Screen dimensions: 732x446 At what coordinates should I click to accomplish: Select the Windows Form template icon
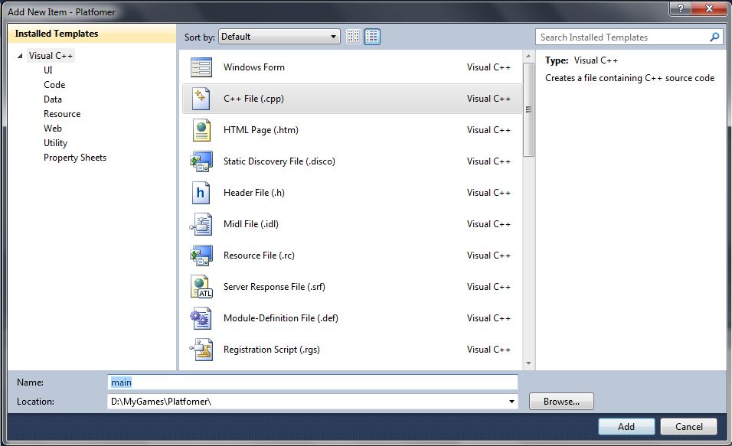click(x=201, y=67)
